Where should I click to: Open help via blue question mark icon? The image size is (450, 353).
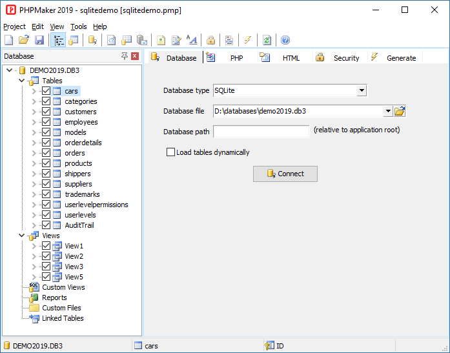click(285, 40)
